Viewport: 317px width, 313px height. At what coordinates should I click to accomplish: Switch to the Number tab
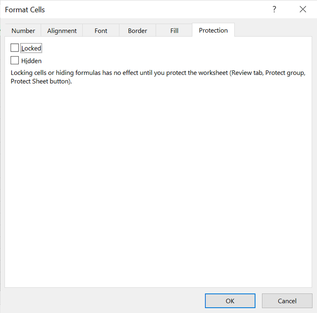(x=23, y=30)
